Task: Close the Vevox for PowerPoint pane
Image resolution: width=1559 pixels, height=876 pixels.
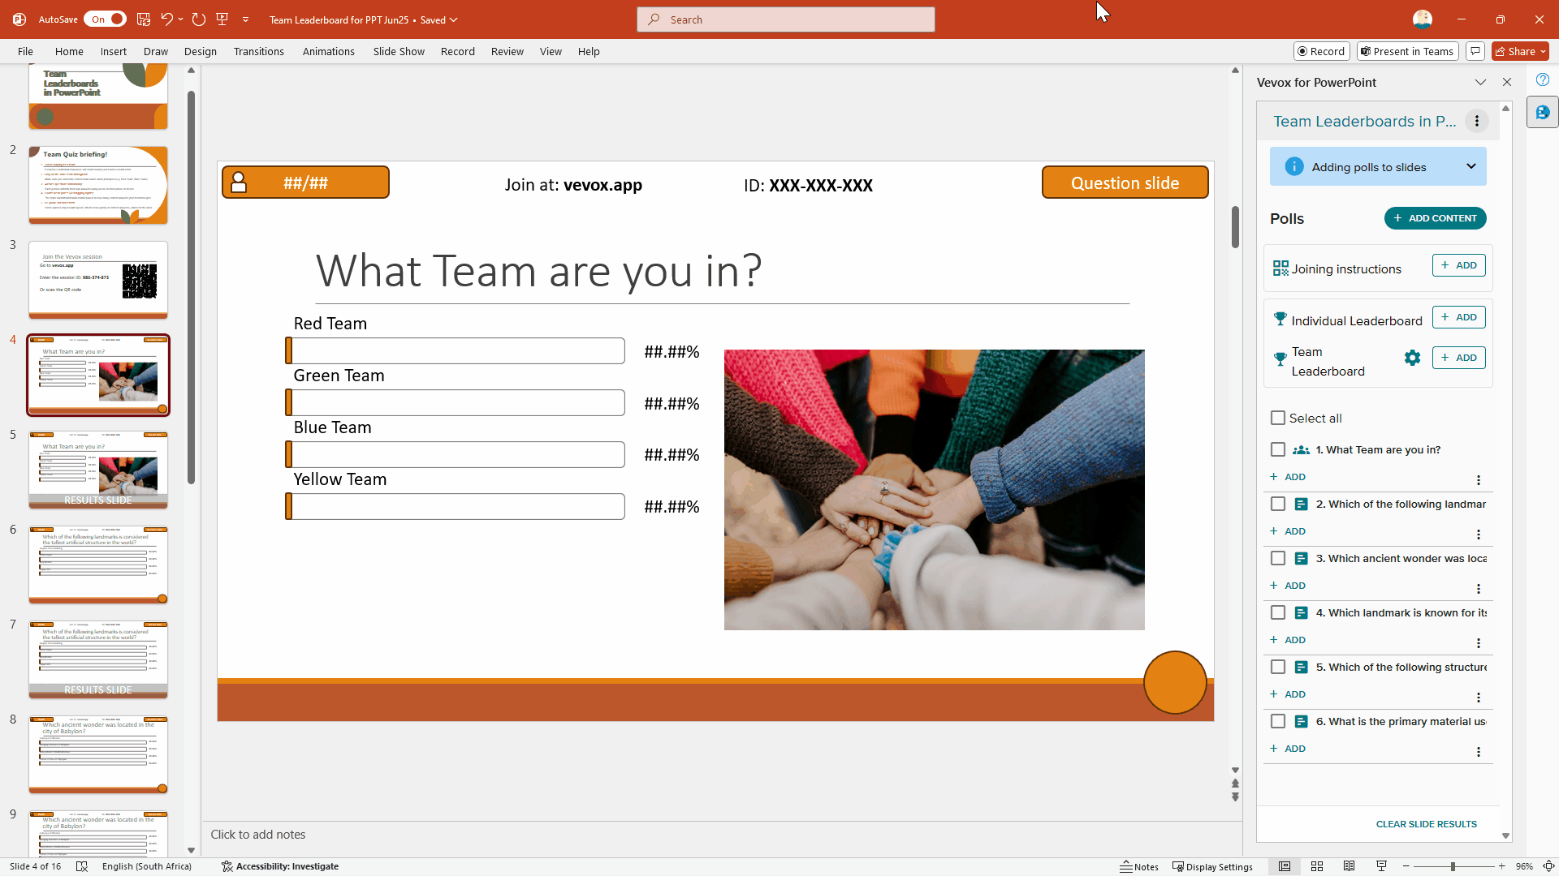Action: click(x=1507, y=82)
